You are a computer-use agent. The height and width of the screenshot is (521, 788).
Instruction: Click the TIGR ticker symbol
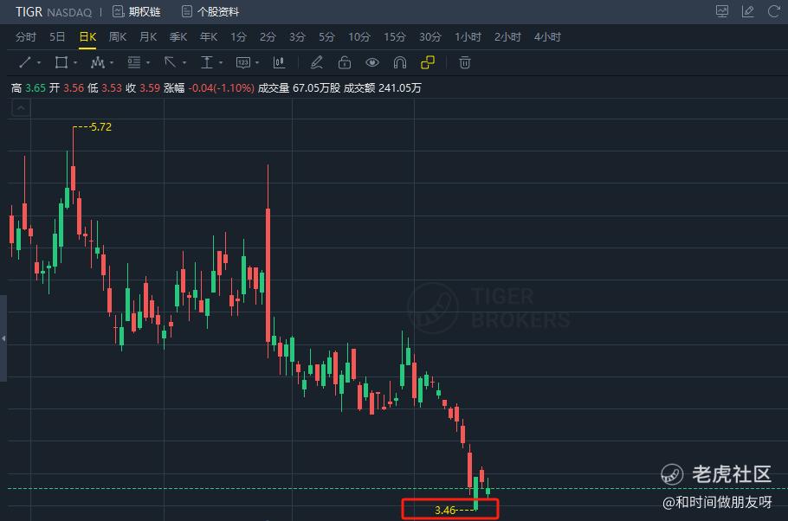(29, 11)
